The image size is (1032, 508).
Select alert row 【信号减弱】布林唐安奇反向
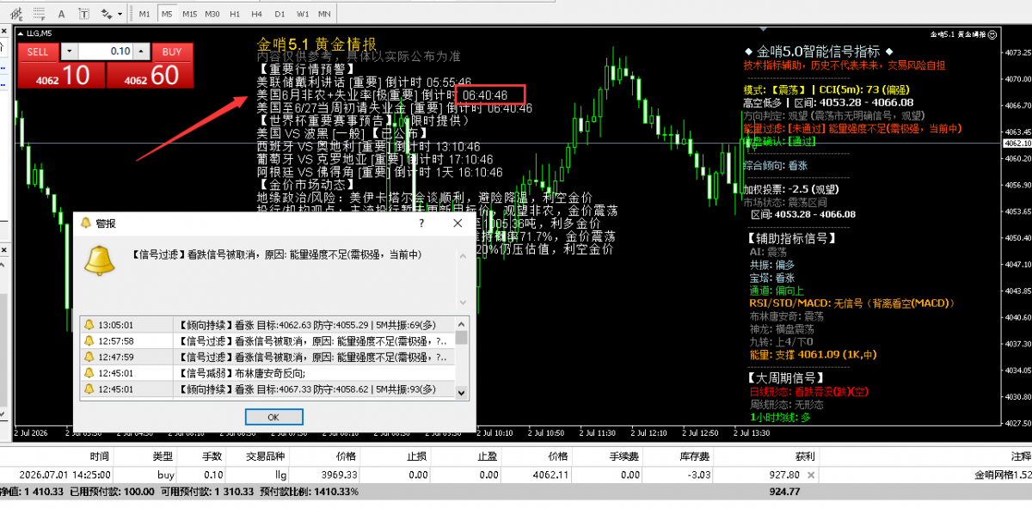[x=268, y=373]
